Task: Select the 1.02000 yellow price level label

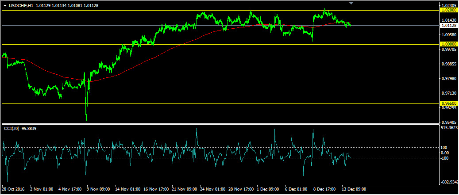Action: point(448,10)
